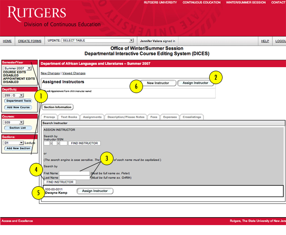Image resolution: width=286 pixels, height=235 pixels.
Task: Focus the Last Name field
Action: [75, 178]
